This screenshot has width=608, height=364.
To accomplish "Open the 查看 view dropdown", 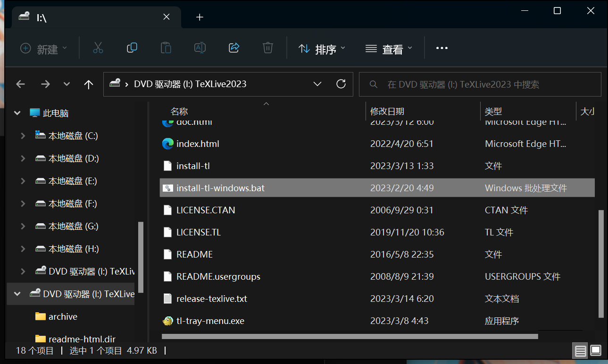I will (x=389, y=49).
